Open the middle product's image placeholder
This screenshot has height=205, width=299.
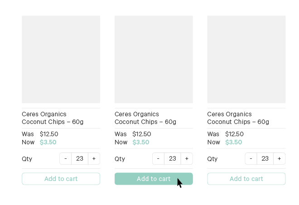(x=154, y=59)
